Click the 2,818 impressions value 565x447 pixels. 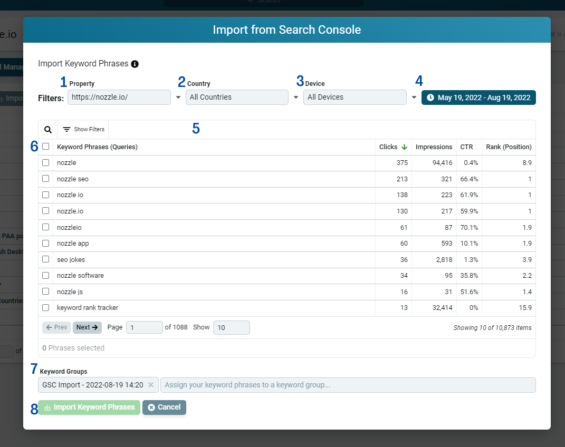[x=444, y=259]
